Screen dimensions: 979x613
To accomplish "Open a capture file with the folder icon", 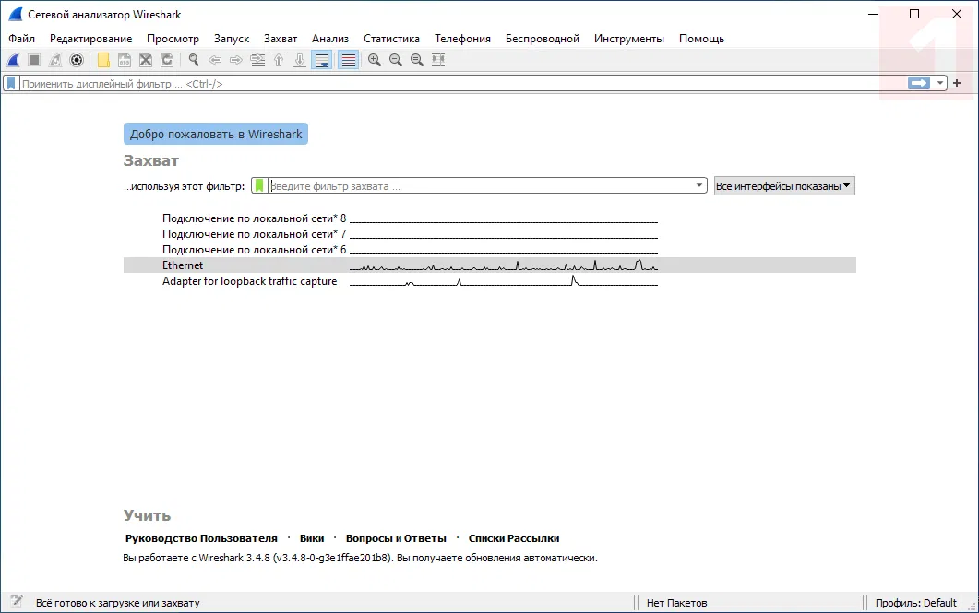I will [103, 60].
